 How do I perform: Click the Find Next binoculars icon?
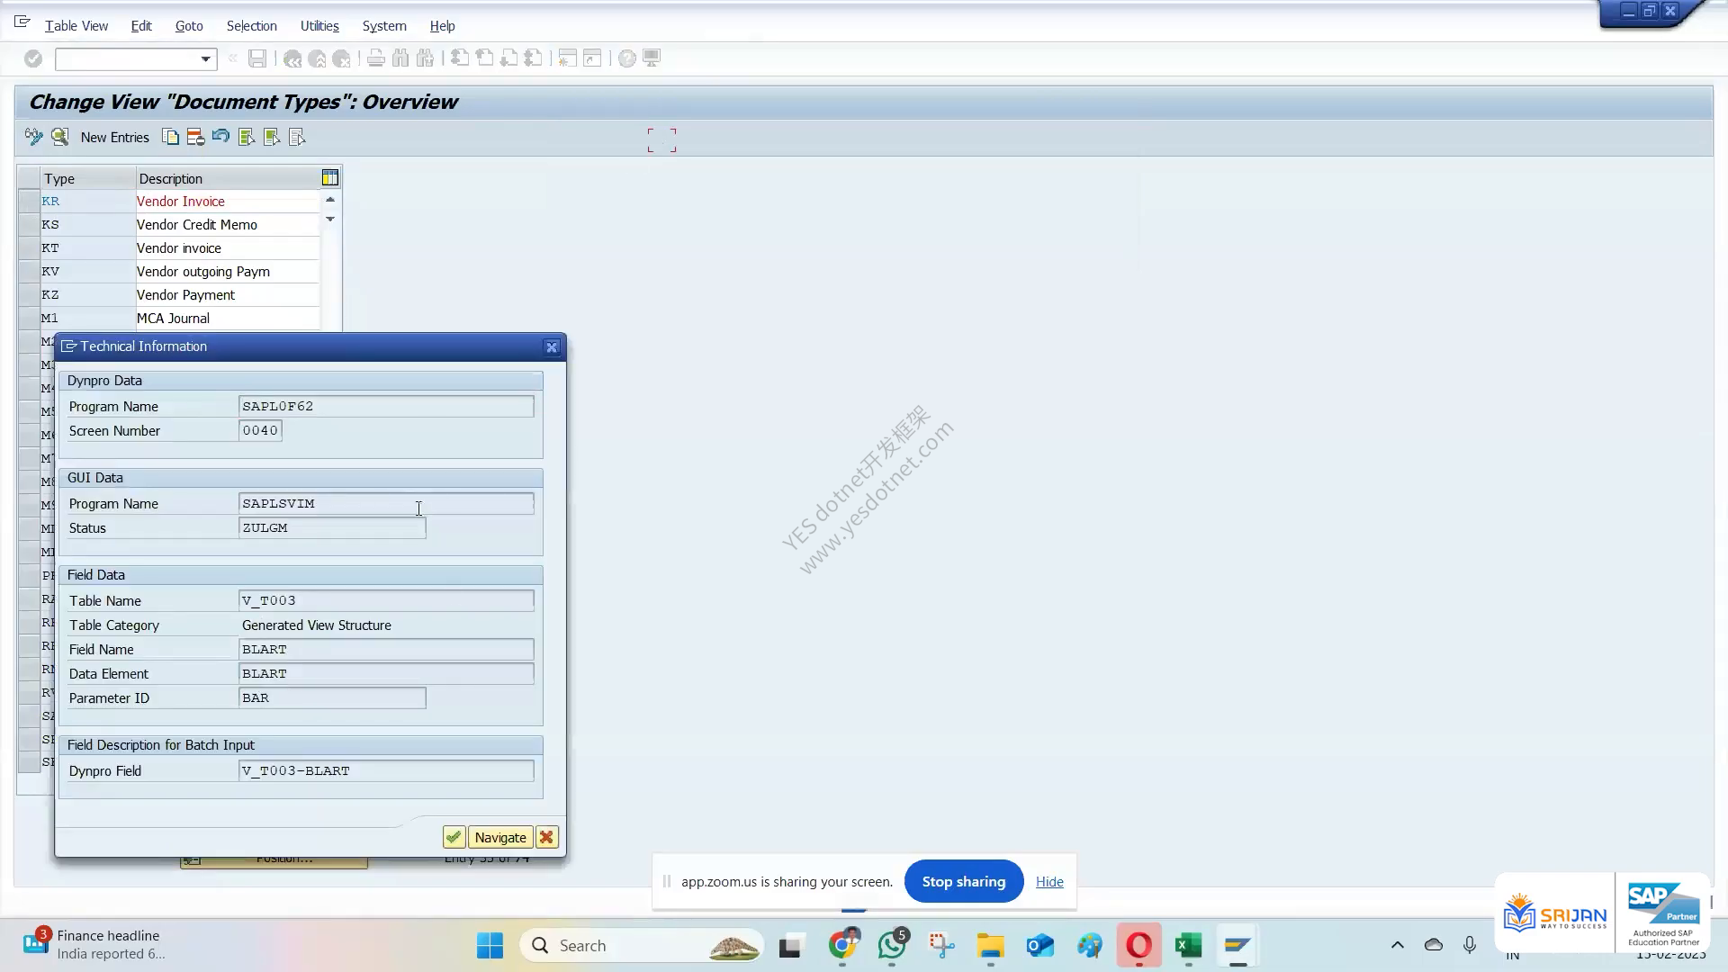tap(425, 58)
